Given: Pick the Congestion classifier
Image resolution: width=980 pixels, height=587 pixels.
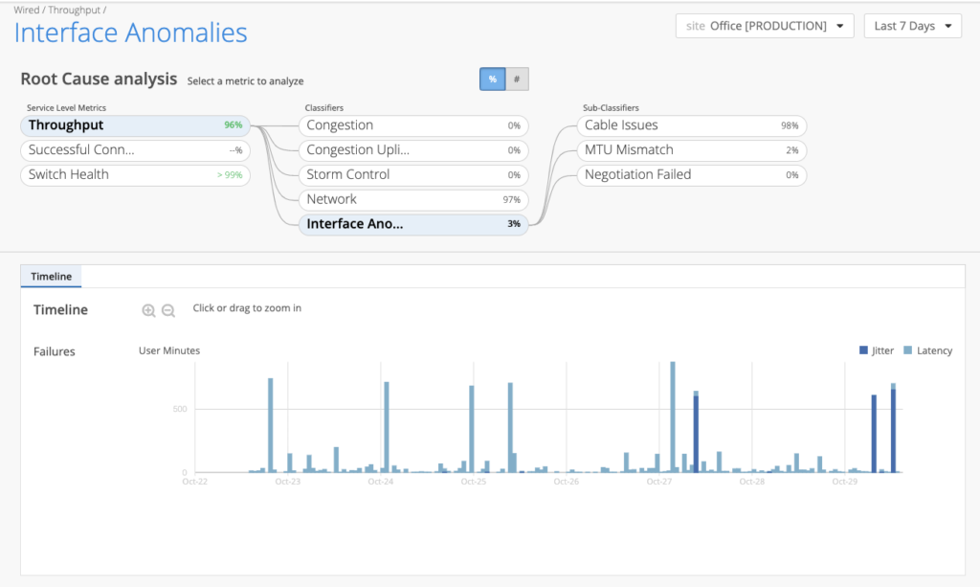Looking at the screenshot, I should [x=412, y=125].
